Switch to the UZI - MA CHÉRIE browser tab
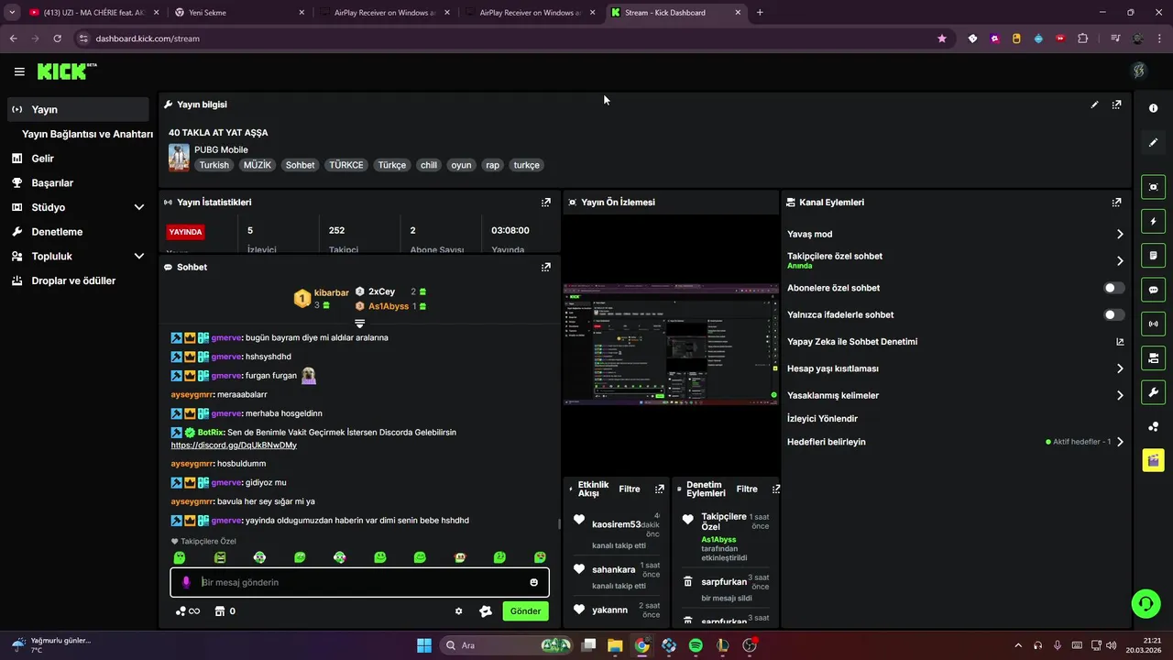 (94, 13)
